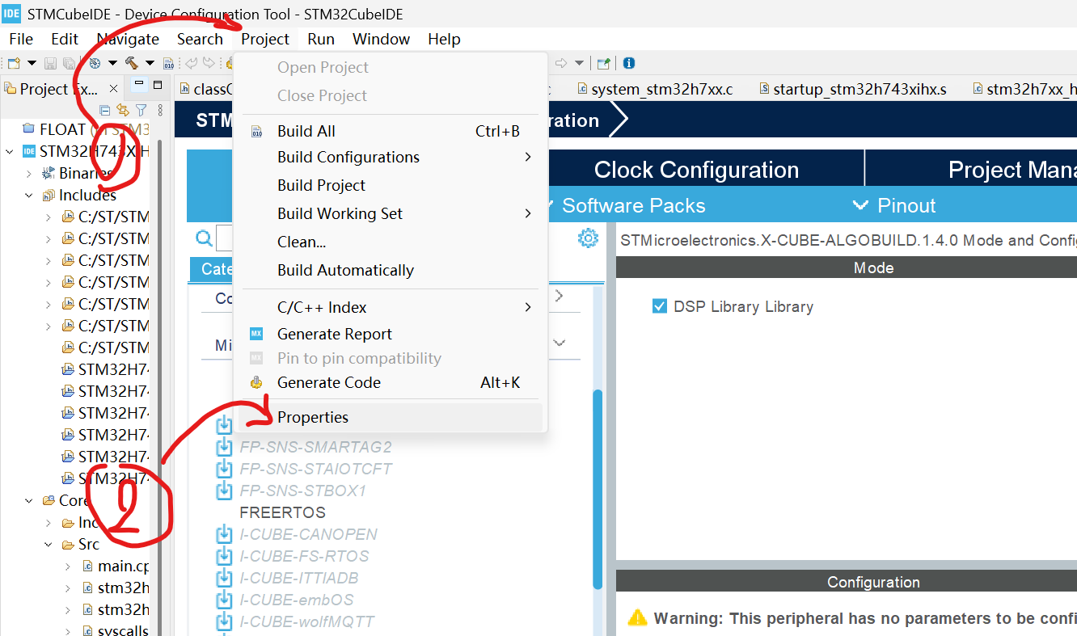
Task: Toggle the DSP Library Library checkbox
Action: point(660,306)
